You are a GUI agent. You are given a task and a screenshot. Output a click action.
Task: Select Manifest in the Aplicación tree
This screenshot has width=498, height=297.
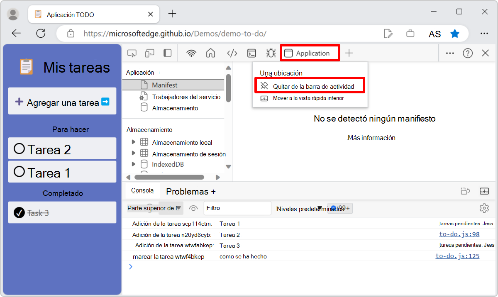coord(173,85)
